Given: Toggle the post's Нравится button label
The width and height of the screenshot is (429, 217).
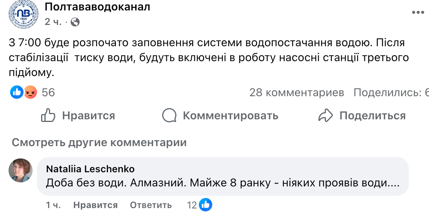Looking at the screenshot, I should tap(88, 116).
